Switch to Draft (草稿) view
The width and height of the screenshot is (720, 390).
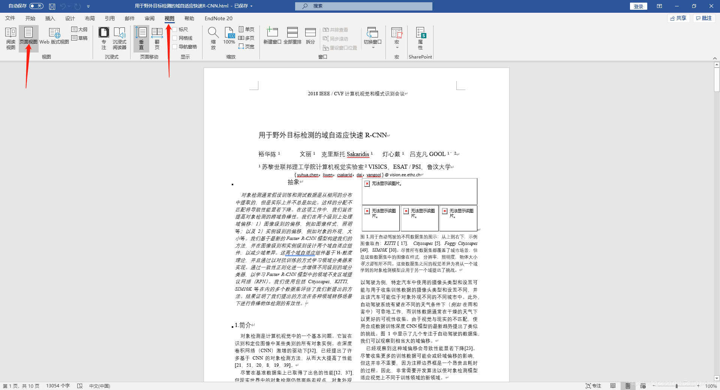(79, 38)
